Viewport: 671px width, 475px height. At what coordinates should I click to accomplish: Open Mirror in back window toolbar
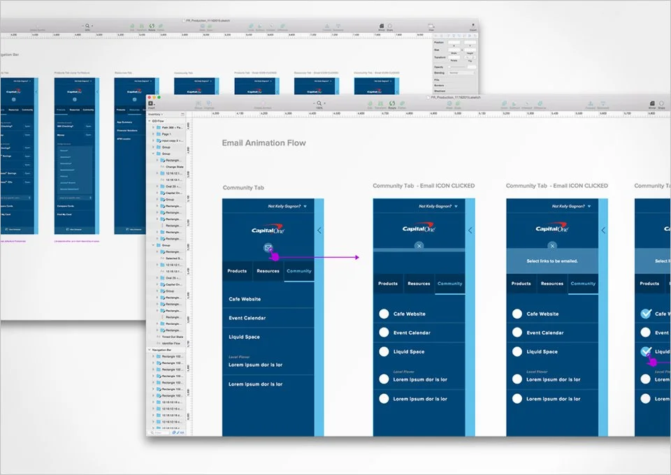pyautogui.click(x=382, y=26)
